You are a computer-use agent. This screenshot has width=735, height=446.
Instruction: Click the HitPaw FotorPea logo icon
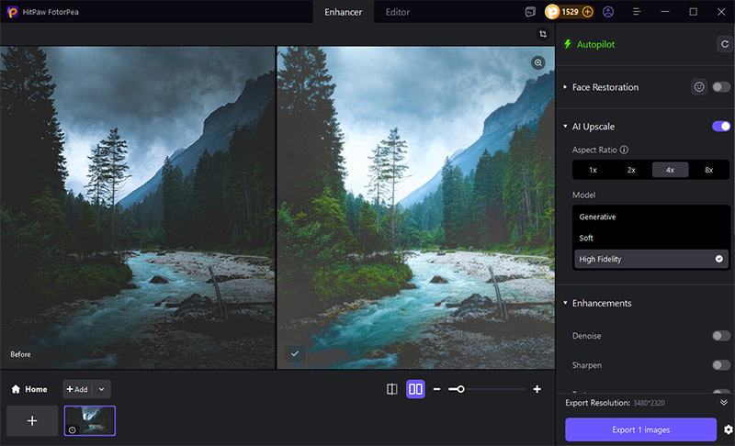click(12, 12)
